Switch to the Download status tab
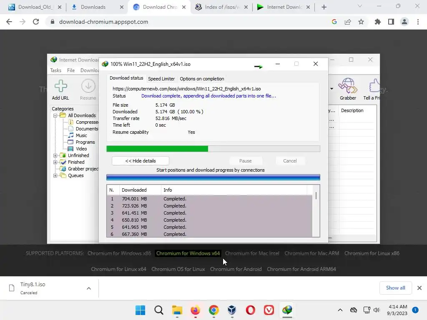The height and width of the screenshot is (320, 427). [x=126, y=78]
